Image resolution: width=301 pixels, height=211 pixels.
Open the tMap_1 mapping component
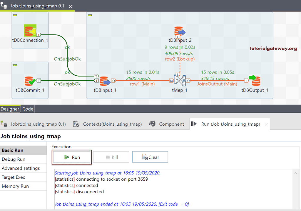[x=180, y=80]
